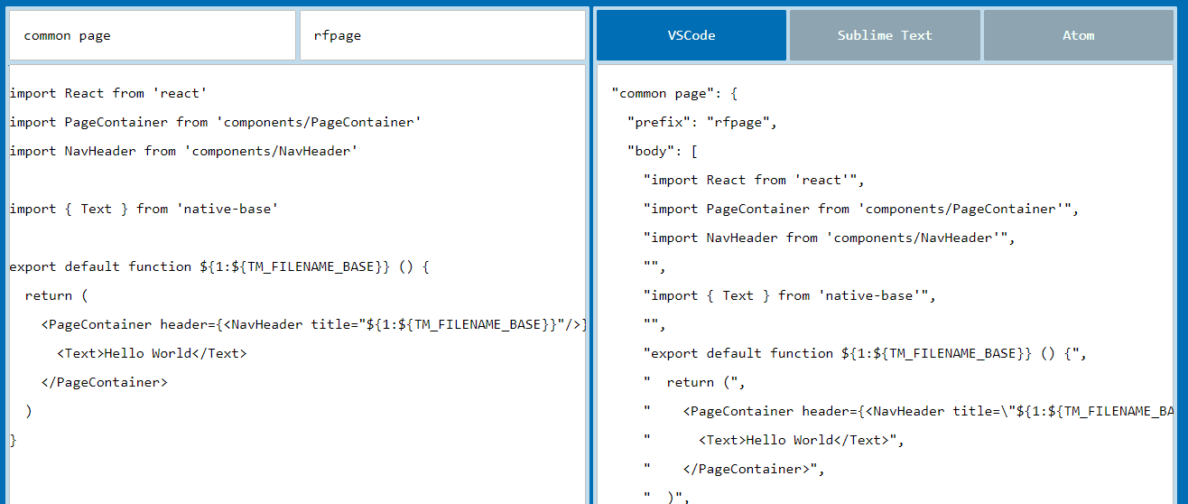The width and height of the screenshot is (1188, 504).
Task: Click the output line '" return (",'
Action: [x=695, y=382]
